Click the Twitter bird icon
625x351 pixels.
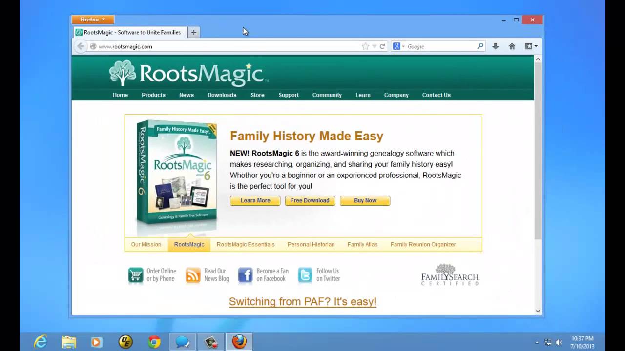[305, 275]
